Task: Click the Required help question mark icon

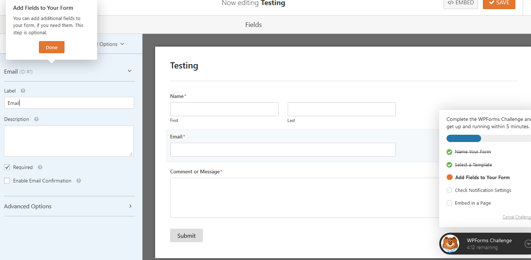Action: pos(40,167)
